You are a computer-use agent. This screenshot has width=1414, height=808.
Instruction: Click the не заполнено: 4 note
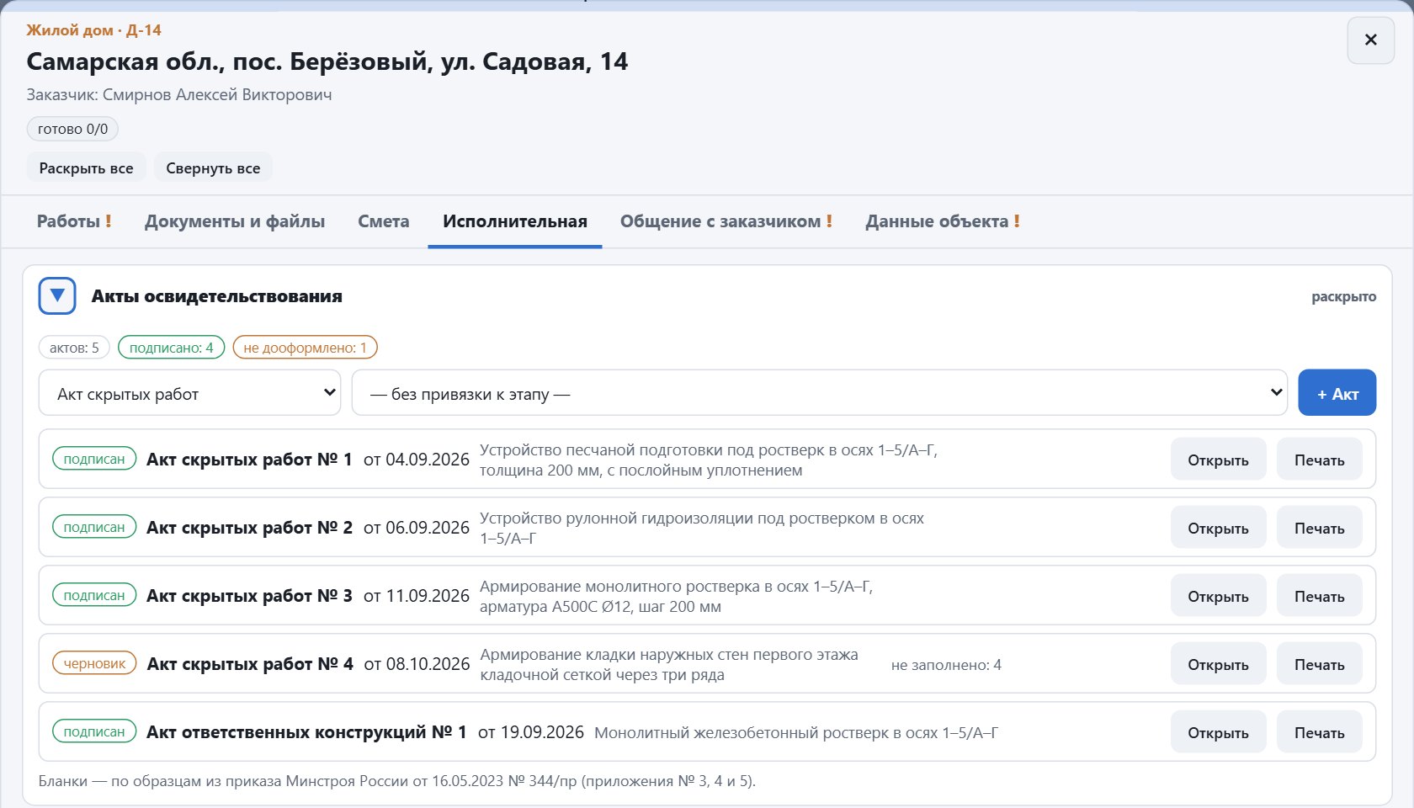coord(946,665)
